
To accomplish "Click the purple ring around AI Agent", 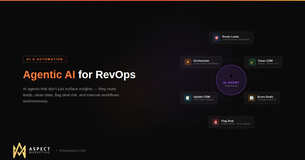I will pyautogui.click(x=231, y=65).
